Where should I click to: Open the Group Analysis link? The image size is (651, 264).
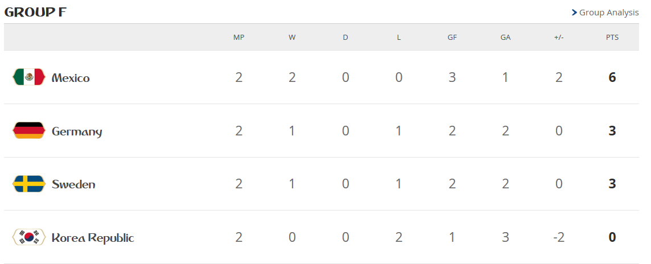point(608,13)
